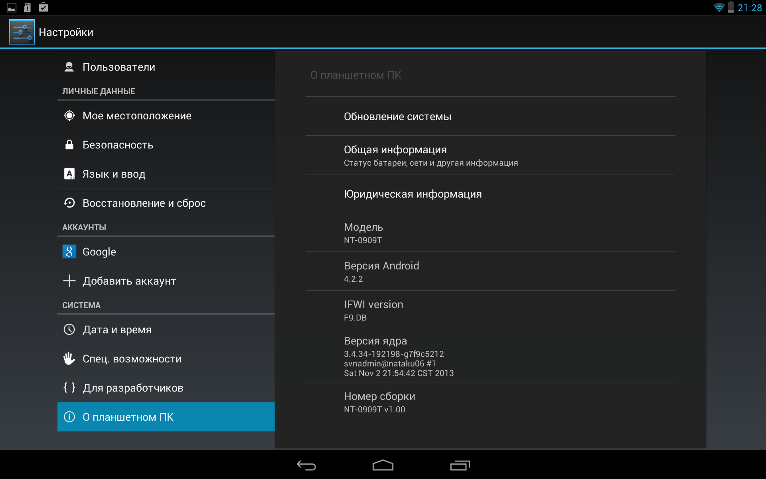This screenshot has width=766, height=479.
Task: Open Users via the person icon
Action: click(69, 67)
